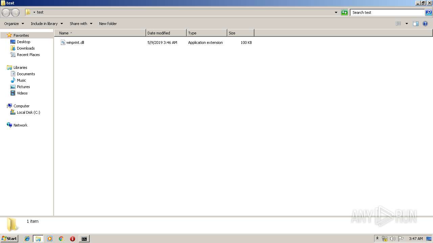Open the Pictures library
This screenshot has height=243, width=433.
pos(23,87)
